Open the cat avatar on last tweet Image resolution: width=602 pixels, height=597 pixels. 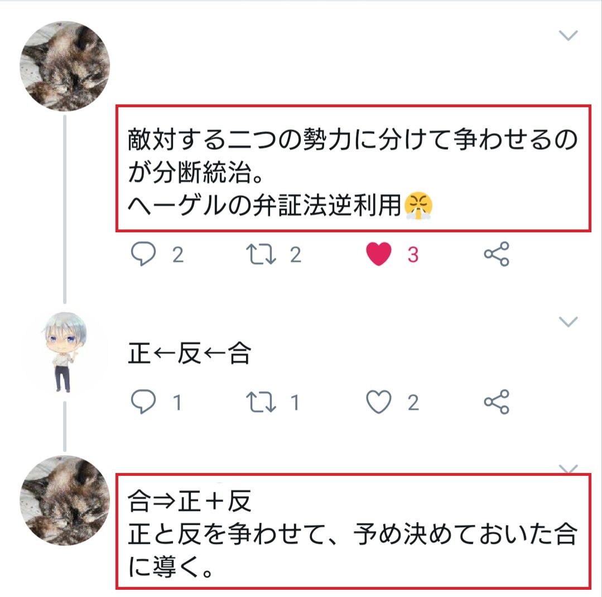coord(65,500)
